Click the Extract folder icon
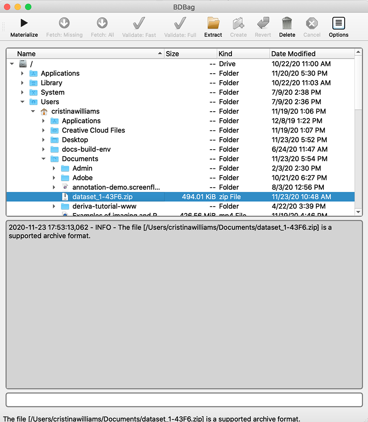The height and width of the screenshot is (422, 368). pyautogui.click(x=213, y=23)
